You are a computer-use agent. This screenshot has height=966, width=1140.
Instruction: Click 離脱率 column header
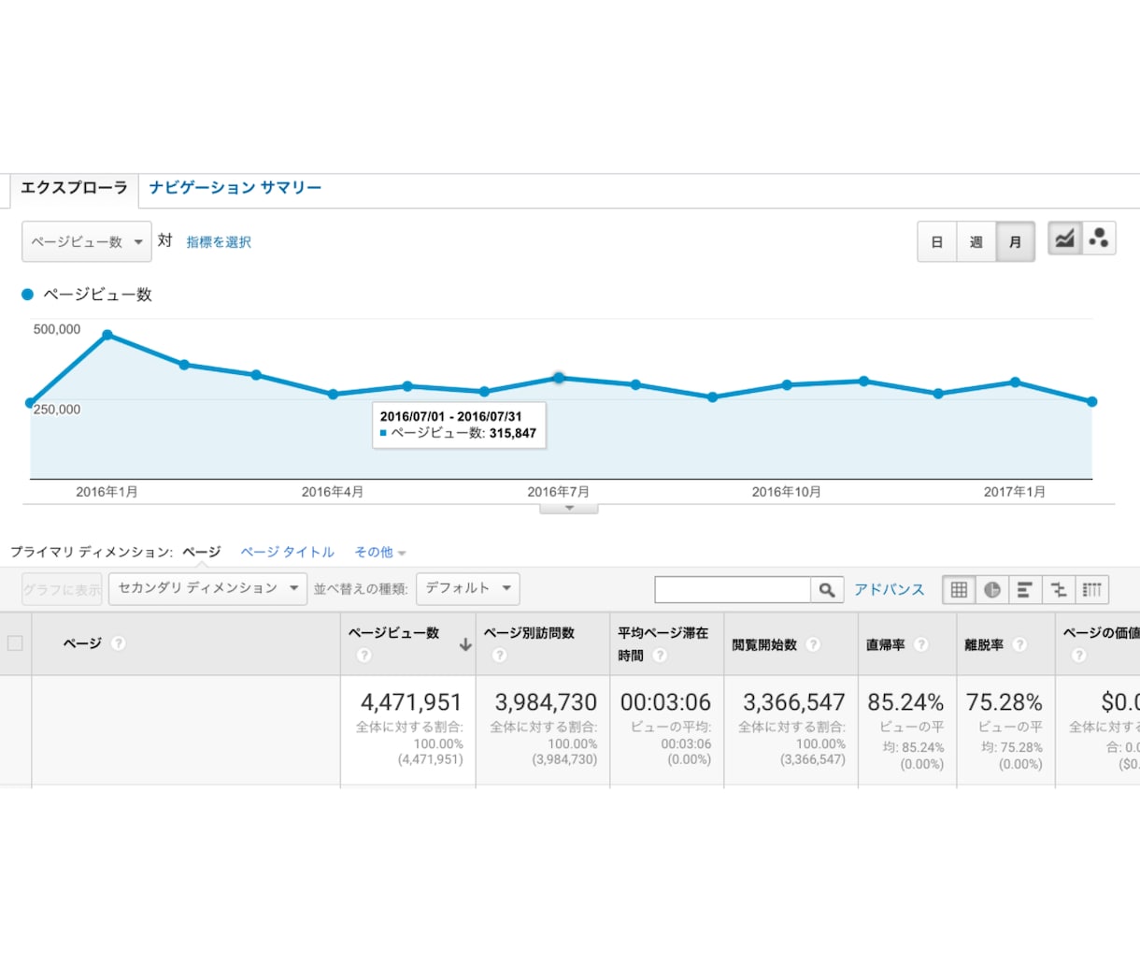click(x=984, y=644)
